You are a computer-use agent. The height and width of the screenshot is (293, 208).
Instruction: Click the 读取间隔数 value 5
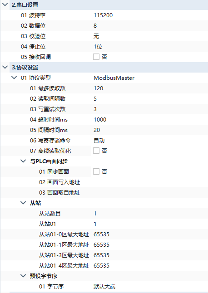(x=95, y=99)
